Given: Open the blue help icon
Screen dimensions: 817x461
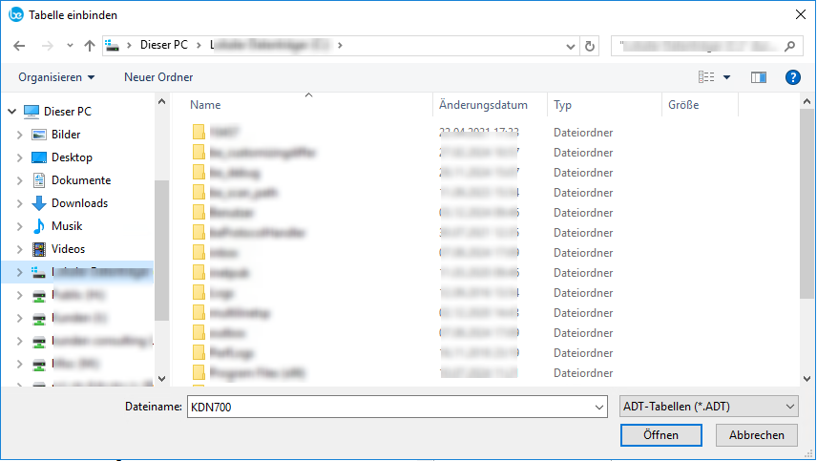Looking at the screenshot, I should pyautogui.click(x=792, y=77).
